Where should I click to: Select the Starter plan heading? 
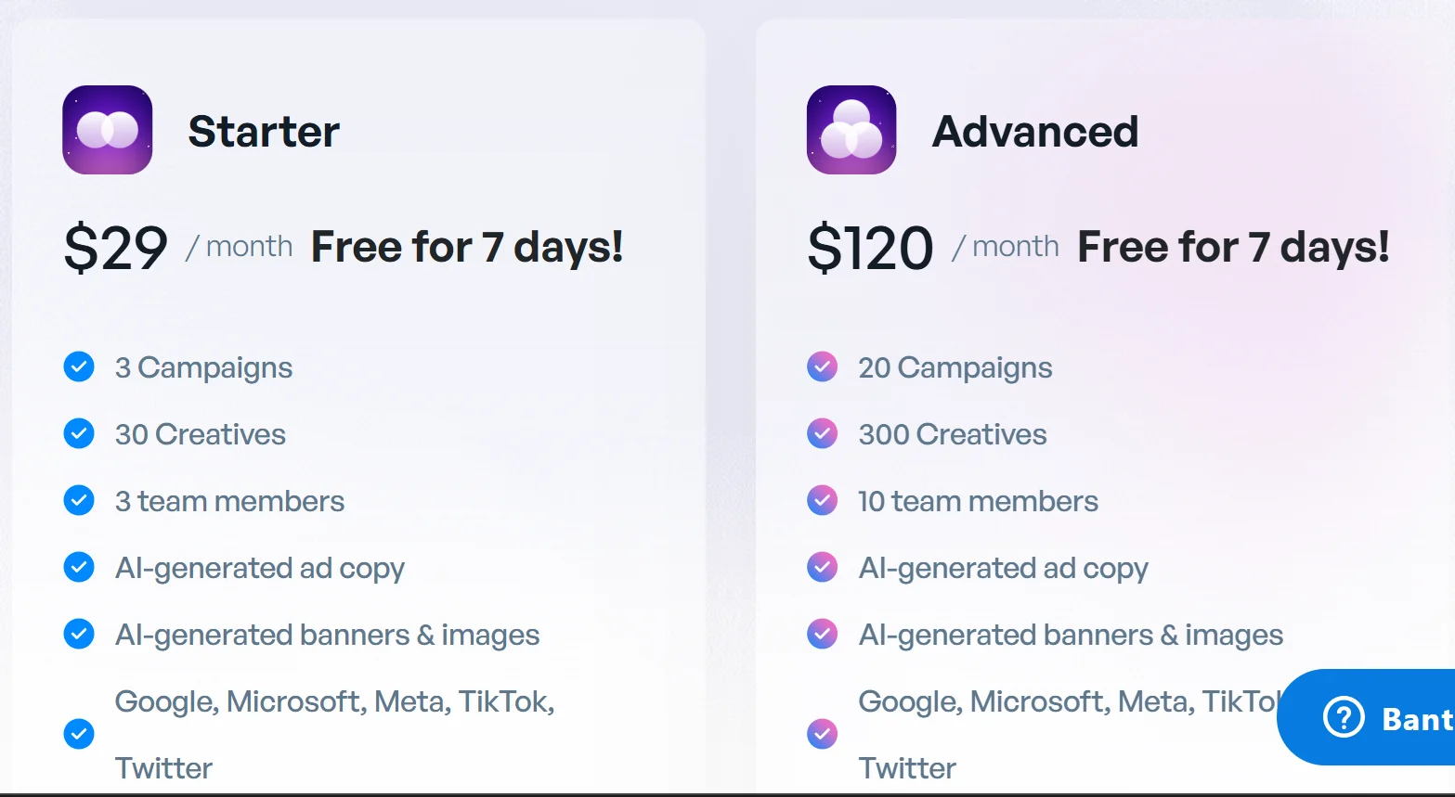tap(264, 131)
